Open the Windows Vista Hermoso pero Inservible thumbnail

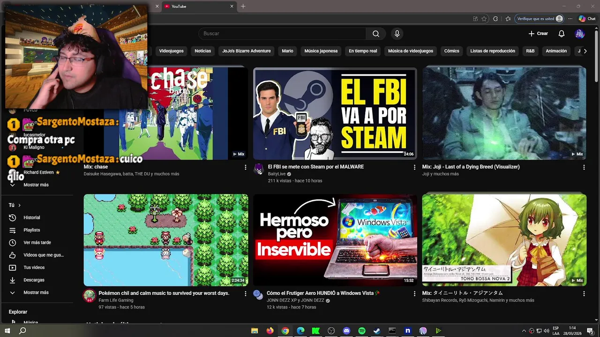[335, 240]
